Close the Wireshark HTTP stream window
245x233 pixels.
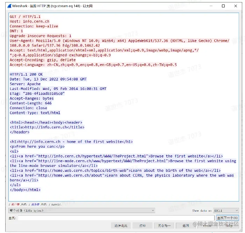coord(236,6)
